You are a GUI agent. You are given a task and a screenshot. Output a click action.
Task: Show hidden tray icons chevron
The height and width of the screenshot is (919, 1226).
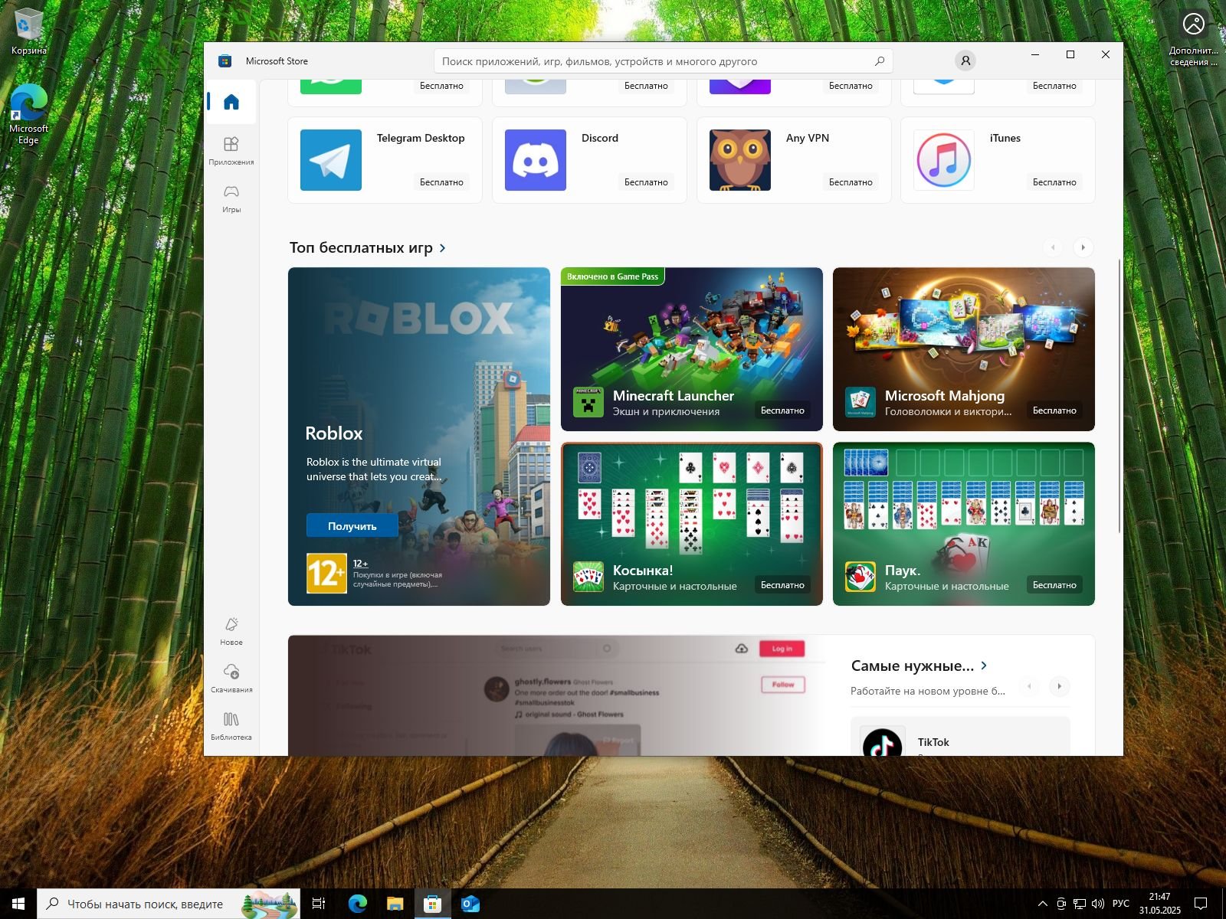coord(1042,904)
